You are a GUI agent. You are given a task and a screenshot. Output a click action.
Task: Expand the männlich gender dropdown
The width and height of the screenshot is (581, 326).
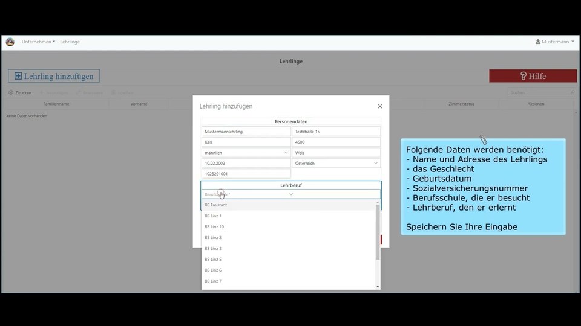coord(286,153)
